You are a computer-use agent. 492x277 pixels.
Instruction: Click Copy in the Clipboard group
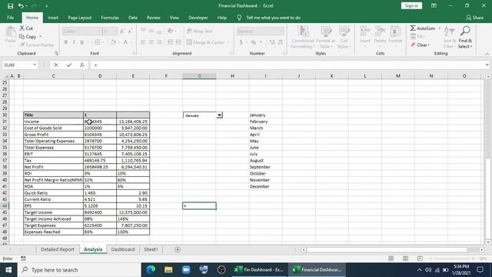(x=31, y=37)
